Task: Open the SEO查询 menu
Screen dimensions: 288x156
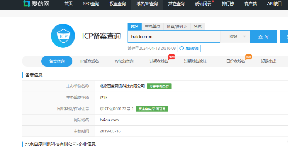Action: (91, 4)
